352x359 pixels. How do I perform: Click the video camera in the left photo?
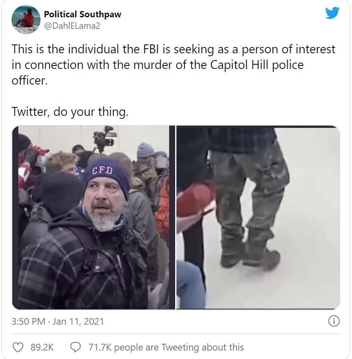click(104, 138)
